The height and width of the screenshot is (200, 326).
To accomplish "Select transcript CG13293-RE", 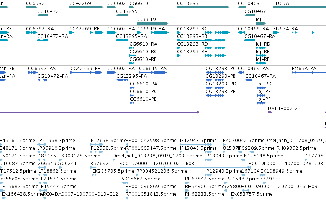I will click(x=192, y=52).
